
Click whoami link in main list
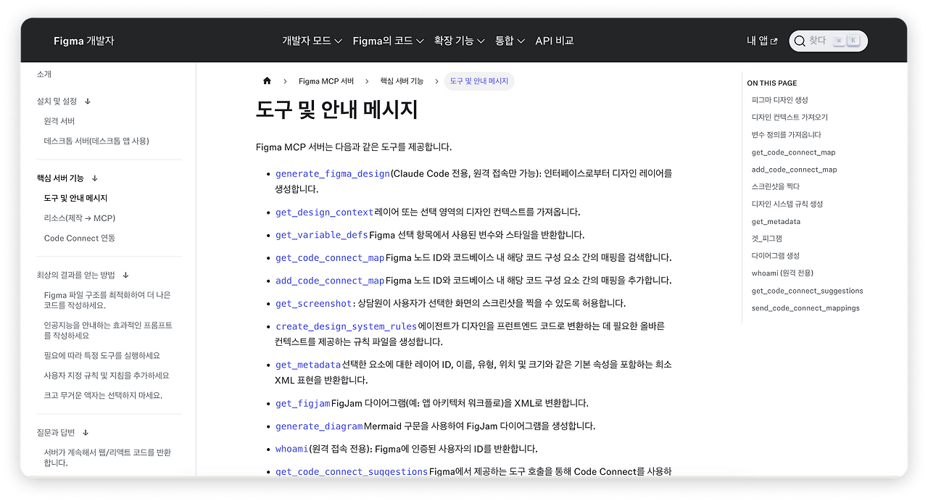292,449
